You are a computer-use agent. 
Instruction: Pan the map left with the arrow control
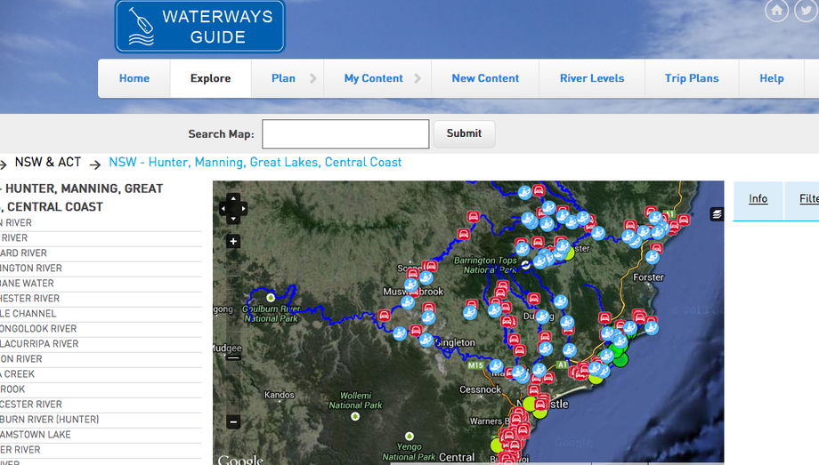[x=223, y=209]
